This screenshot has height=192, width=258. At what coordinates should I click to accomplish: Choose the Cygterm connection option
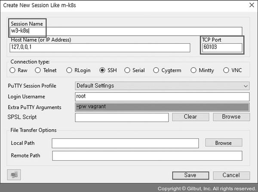coord(156,70)
